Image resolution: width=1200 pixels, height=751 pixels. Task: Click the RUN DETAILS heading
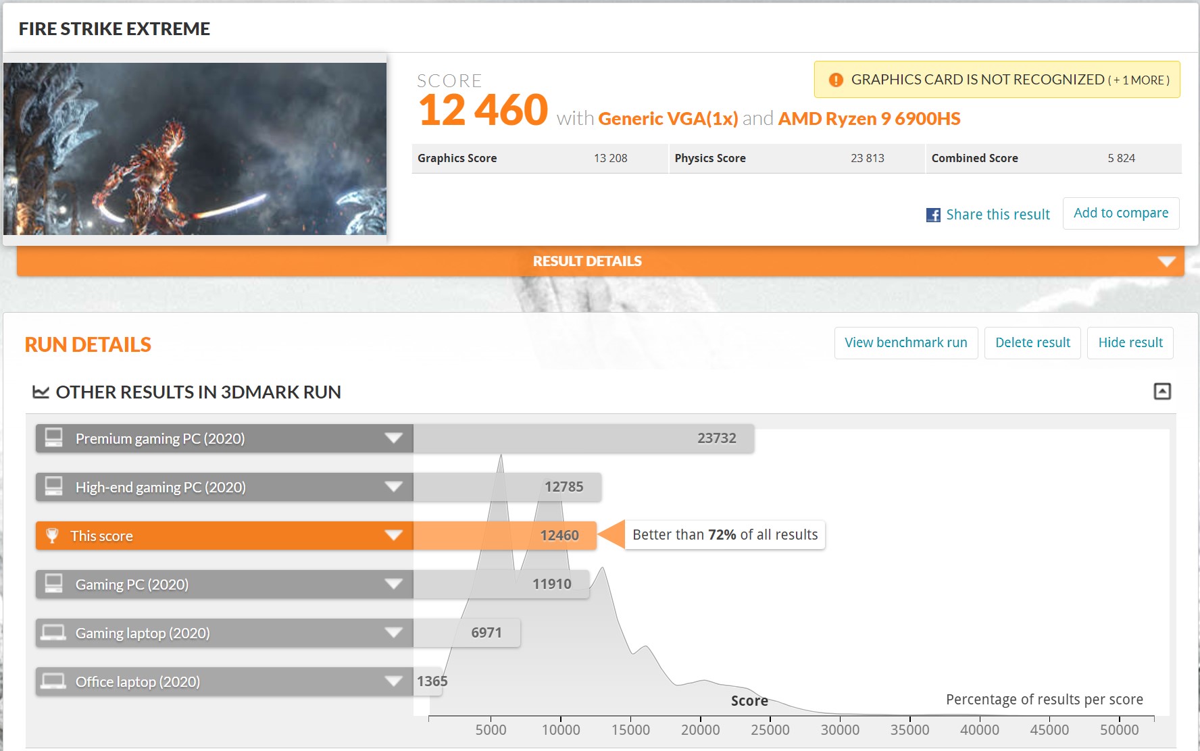88,345
